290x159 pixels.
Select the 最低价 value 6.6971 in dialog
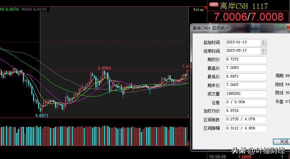(x=246, y=76)
